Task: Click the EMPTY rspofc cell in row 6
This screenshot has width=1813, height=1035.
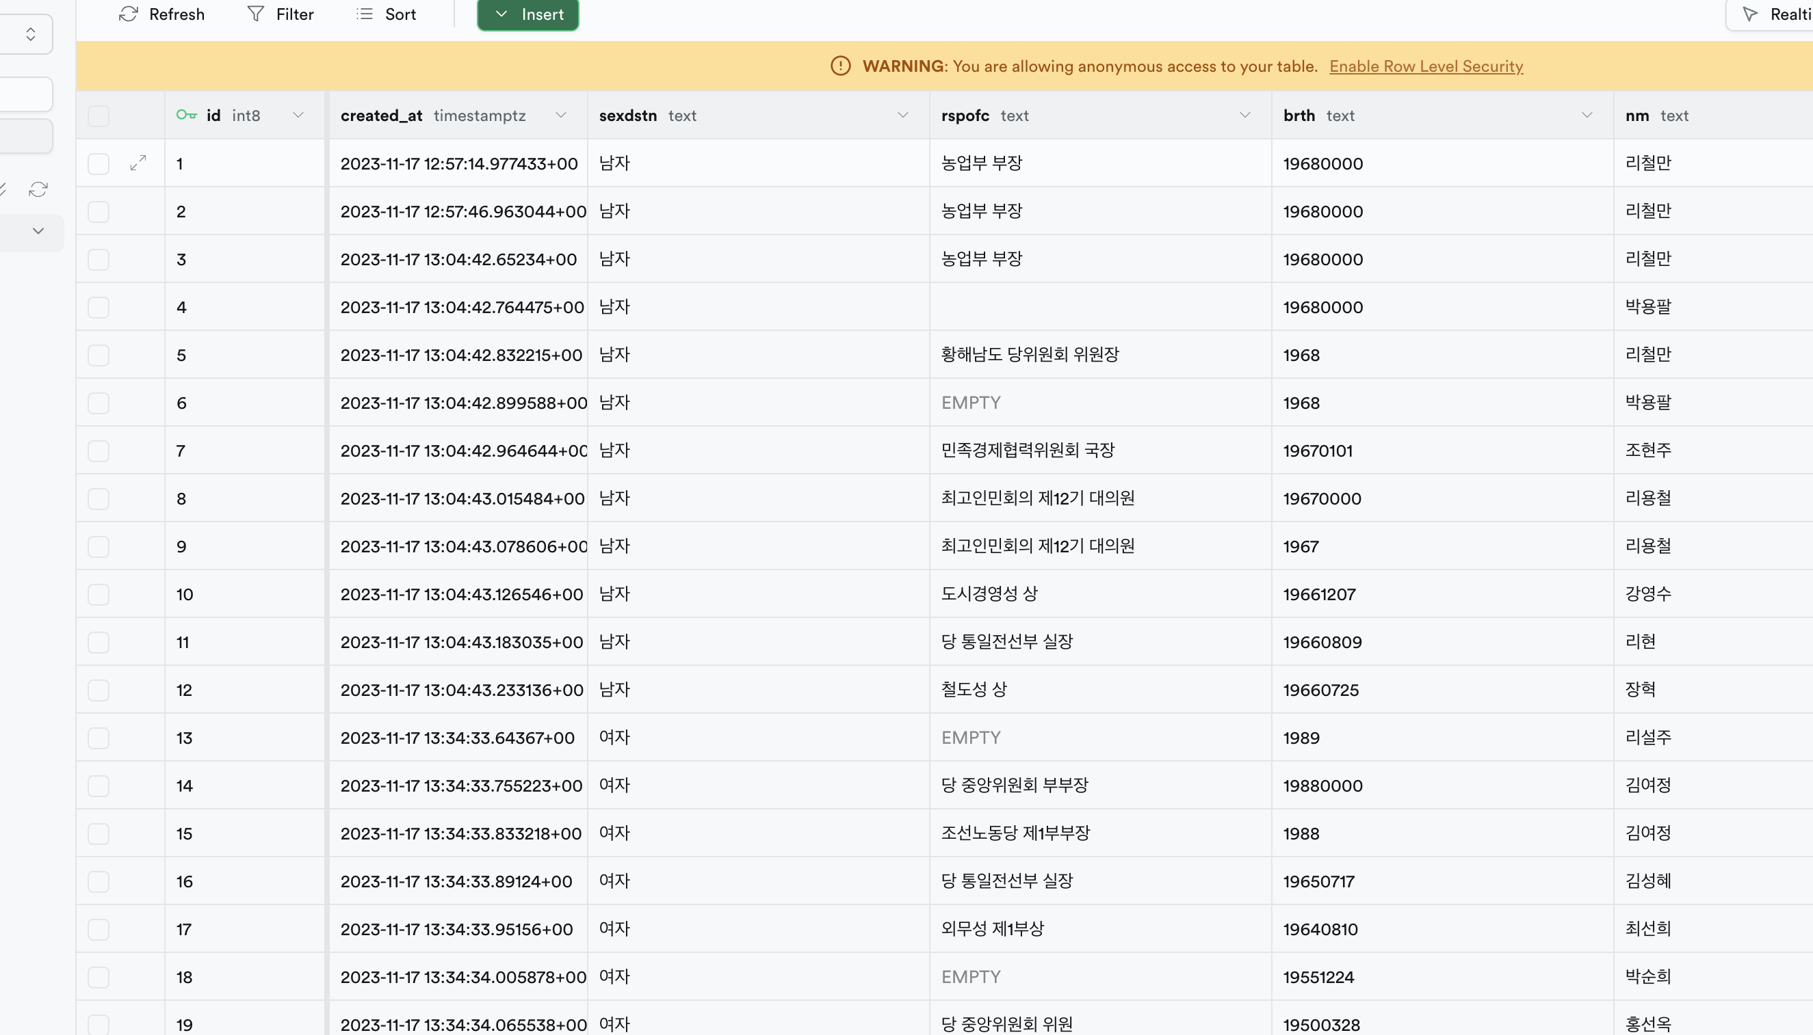Action: coord(971,403)
